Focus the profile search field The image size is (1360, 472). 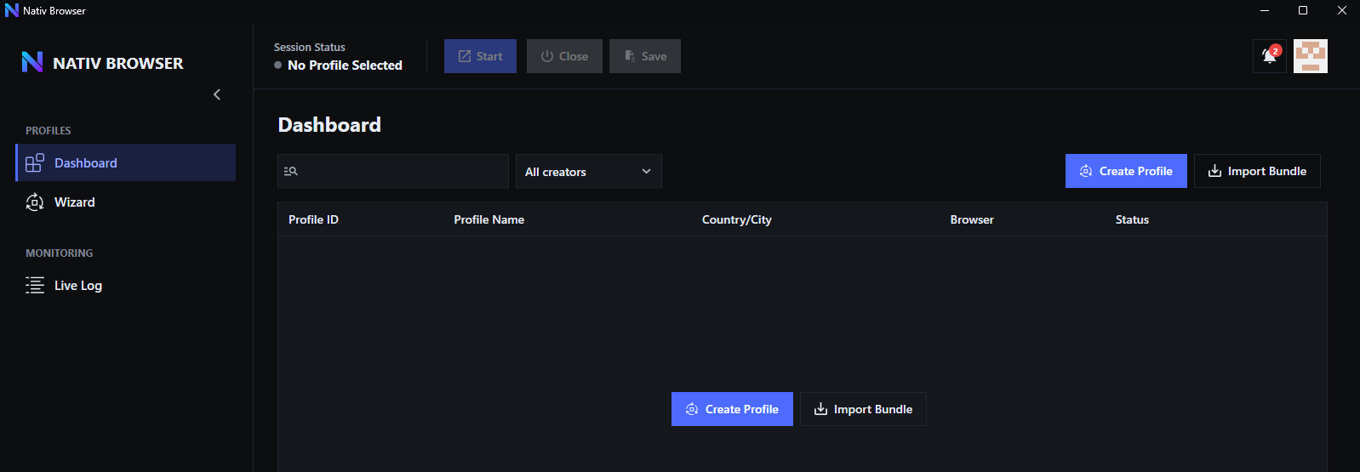[x=393, y=171]
